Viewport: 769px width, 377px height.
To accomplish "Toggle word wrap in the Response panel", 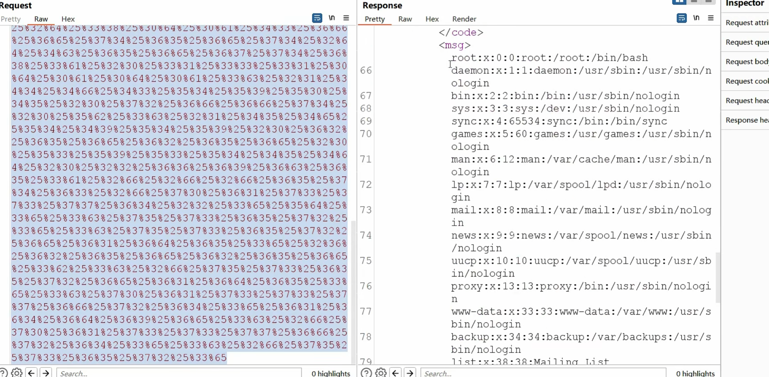I will pyautogui.click(x=681, y=18).
